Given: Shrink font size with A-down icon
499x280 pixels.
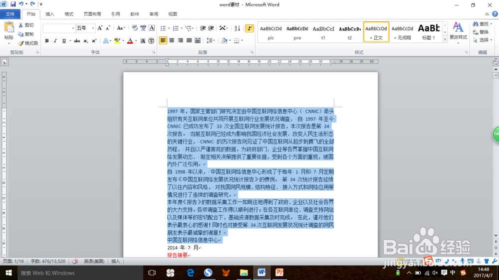Looking at the screenshot, I should pos(108,28).
